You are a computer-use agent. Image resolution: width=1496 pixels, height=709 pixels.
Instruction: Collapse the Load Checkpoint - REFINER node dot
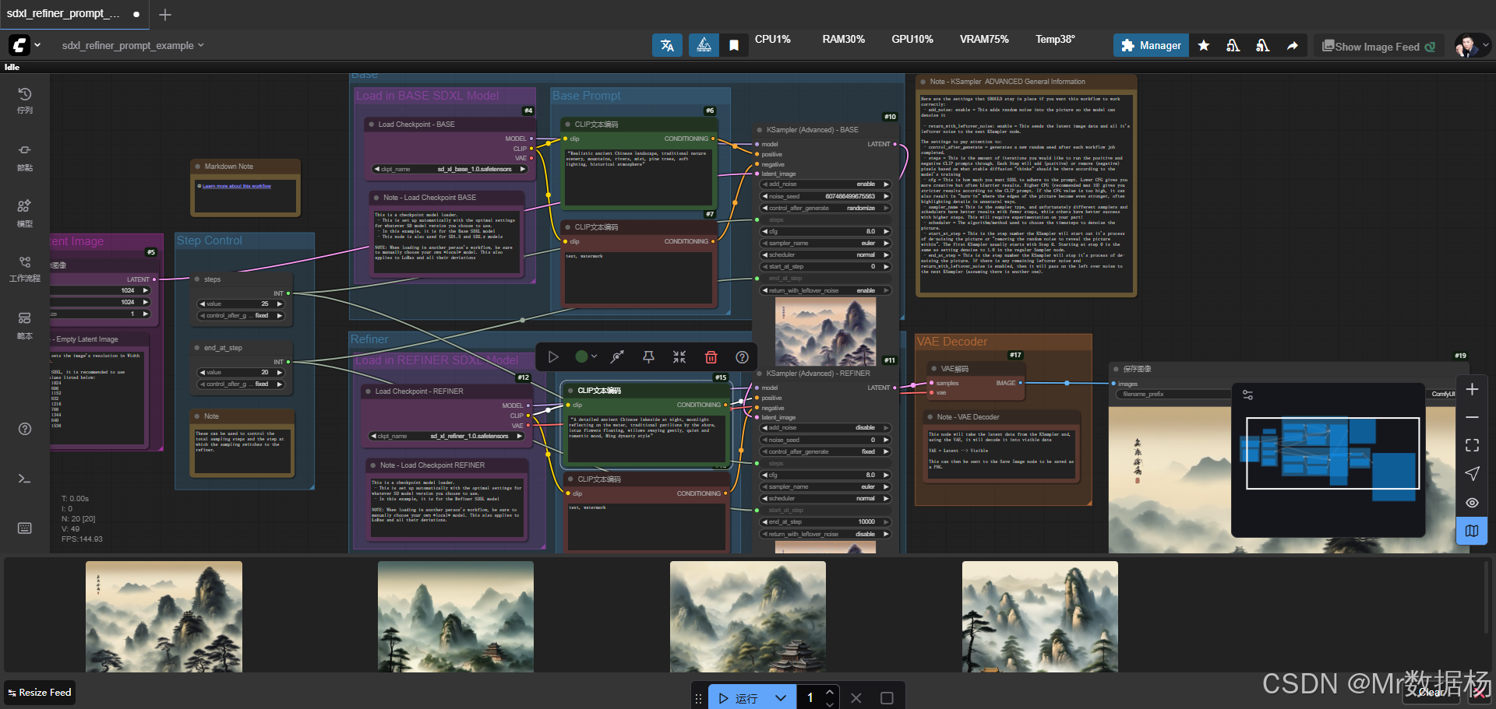[x=369, y=391]
